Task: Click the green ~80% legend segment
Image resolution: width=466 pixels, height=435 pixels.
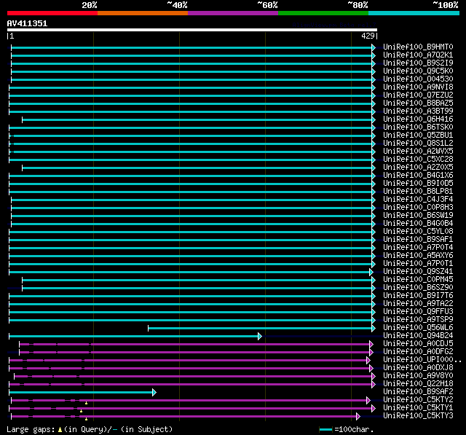Action: pyautogui.click(x=323, y=13)
